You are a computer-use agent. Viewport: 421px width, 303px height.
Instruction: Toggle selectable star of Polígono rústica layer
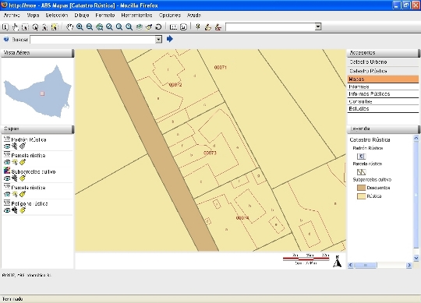click(15, 210)
